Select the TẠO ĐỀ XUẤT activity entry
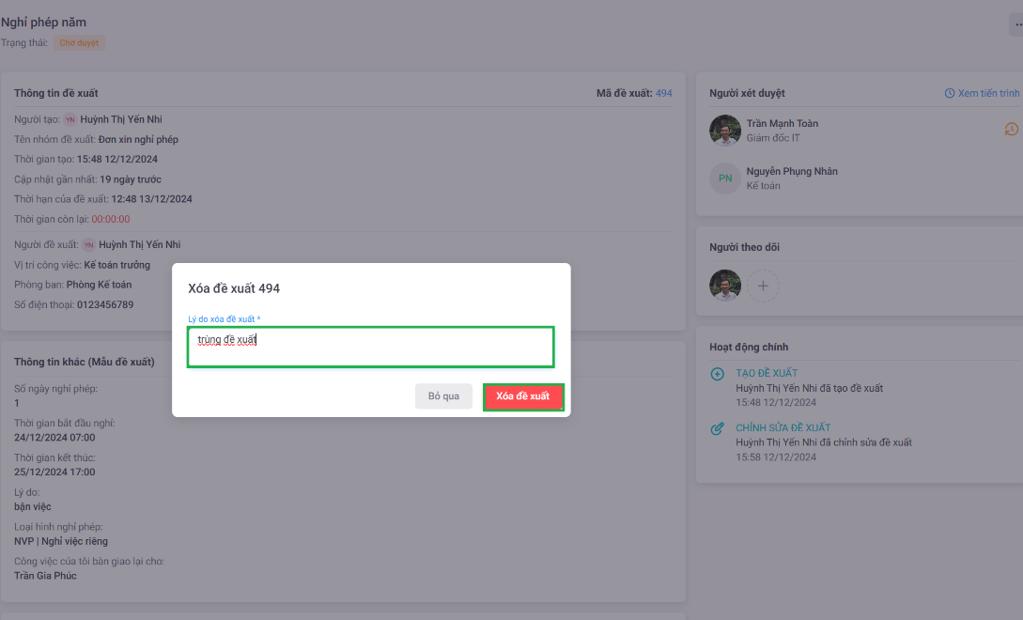The height and width of the screenshot is (620, 1023). tap(767, 373)
